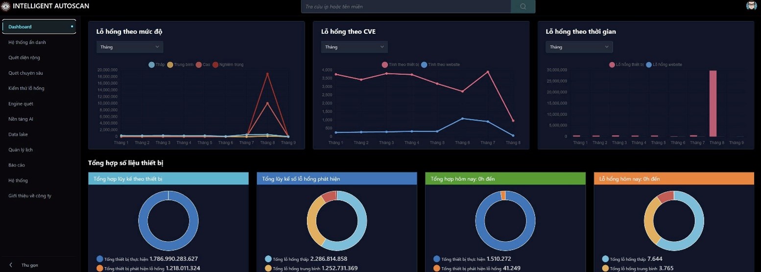Screen dimensions: 761x272
Task: Click Lỗ hổng theo CVE title
Action: click(349, 31)
